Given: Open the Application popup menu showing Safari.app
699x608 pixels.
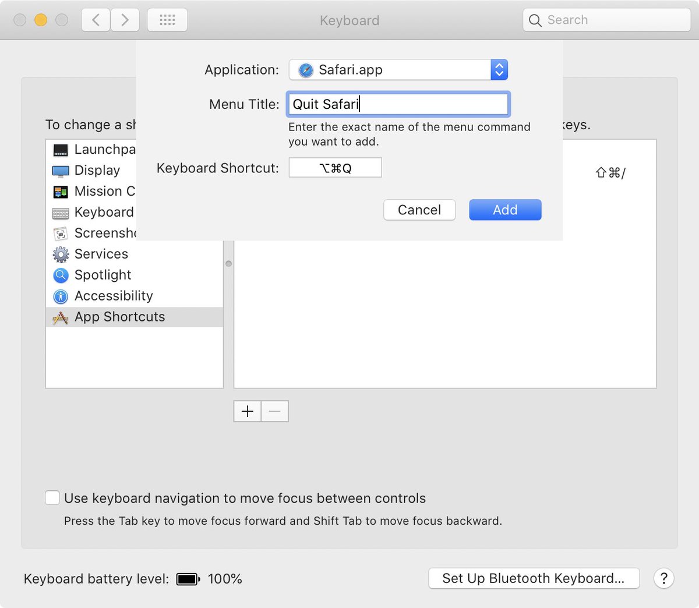Looking at the screenshot, I should (x=398, y=70).
